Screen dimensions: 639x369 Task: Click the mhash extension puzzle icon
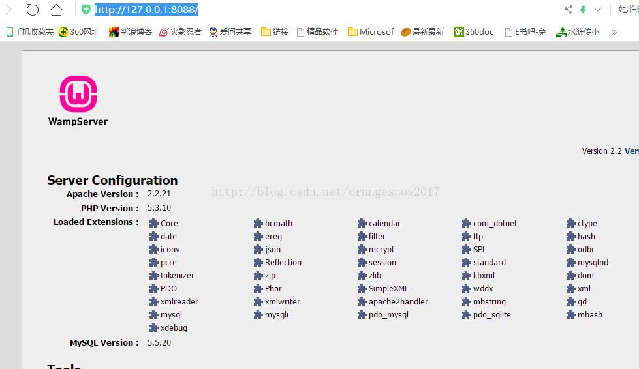(570, 314)
